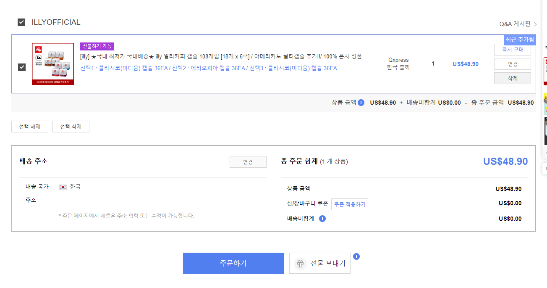Open the illy capsule product thumbnail

pyautogui.click(x=53, y=64)
